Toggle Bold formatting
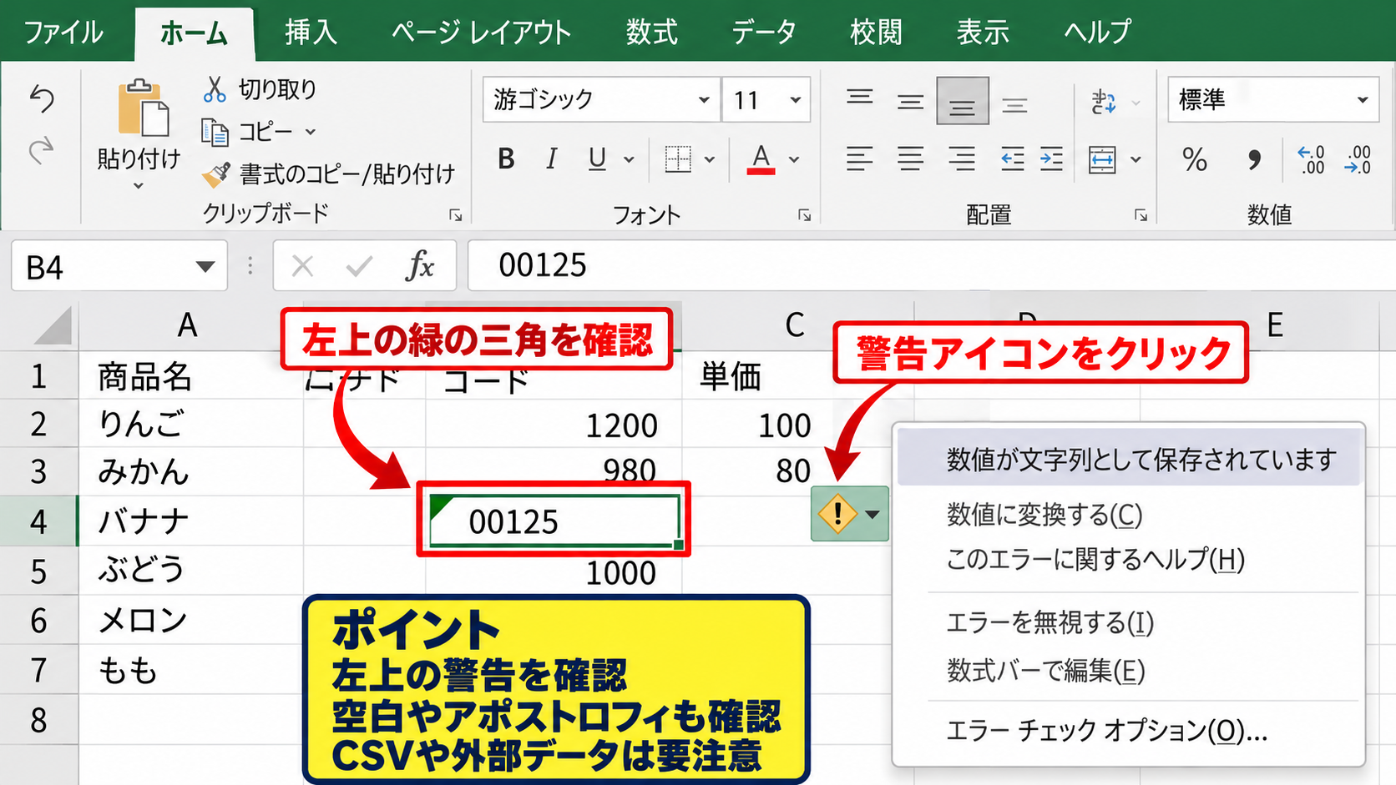Image resolution: width=1396 pixels, height=785 pixels. tap(506, 159)
